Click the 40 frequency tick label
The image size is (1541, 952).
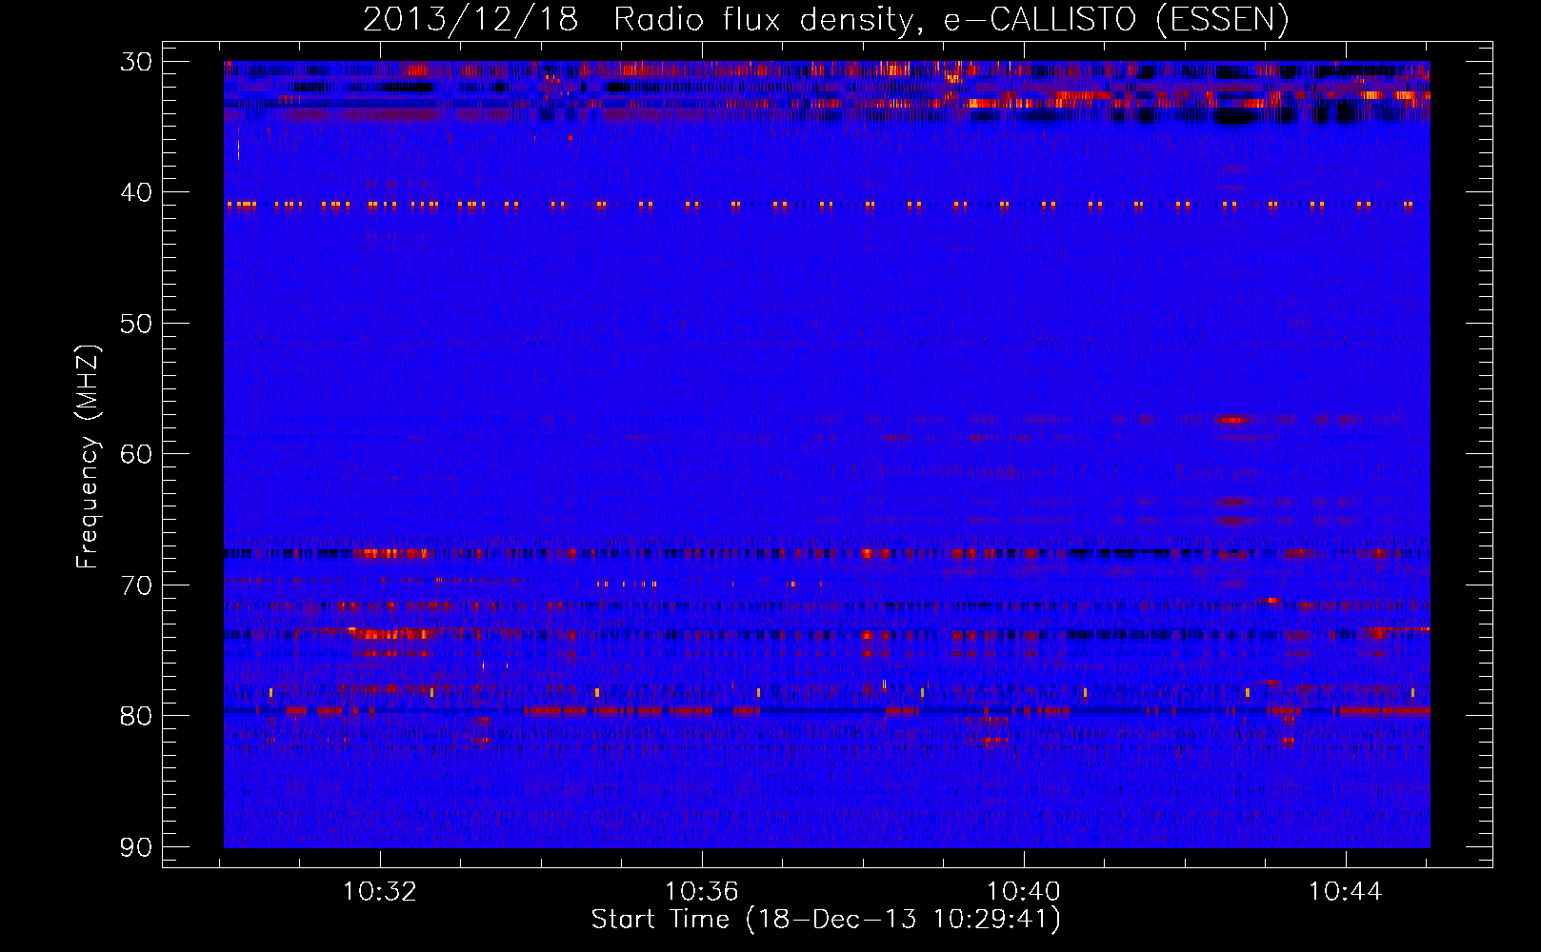[135, 192]
